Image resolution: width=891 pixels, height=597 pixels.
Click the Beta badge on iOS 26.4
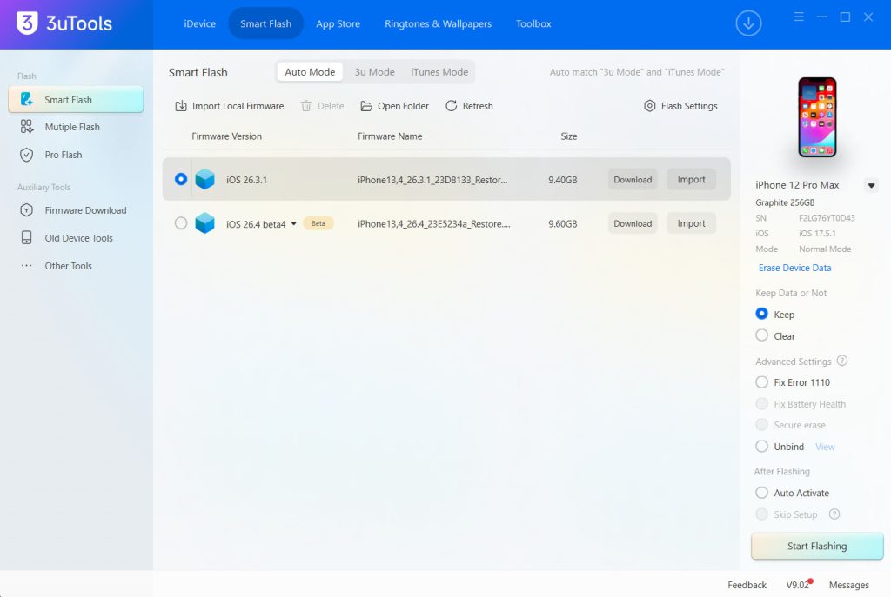pyautogui.click(x=318, y=223)
